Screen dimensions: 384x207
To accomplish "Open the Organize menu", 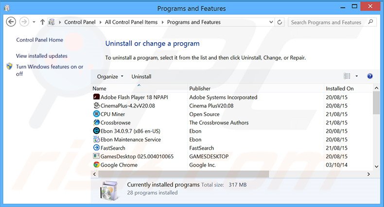I will [x=110, y=77].
